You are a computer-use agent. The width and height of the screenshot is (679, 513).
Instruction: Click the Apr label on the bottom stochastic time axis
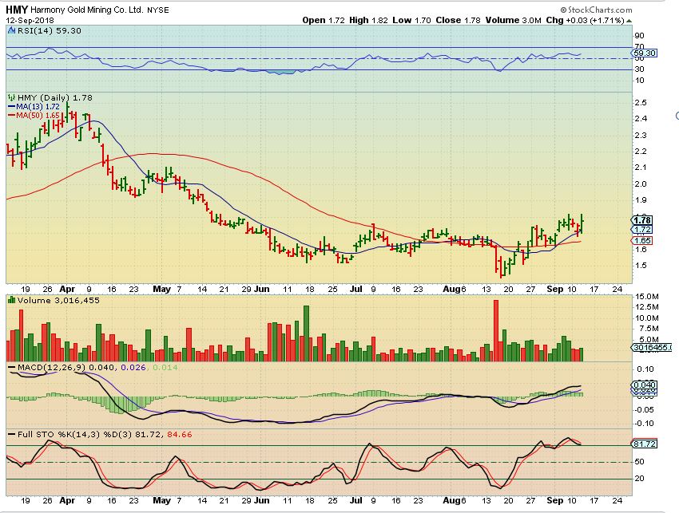coord(67,500)
